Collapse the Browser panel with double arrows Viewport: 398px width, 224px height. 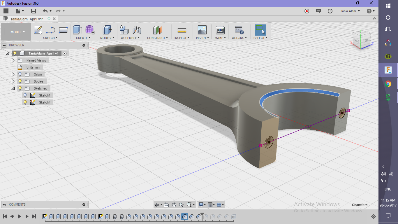coord(4,45)
